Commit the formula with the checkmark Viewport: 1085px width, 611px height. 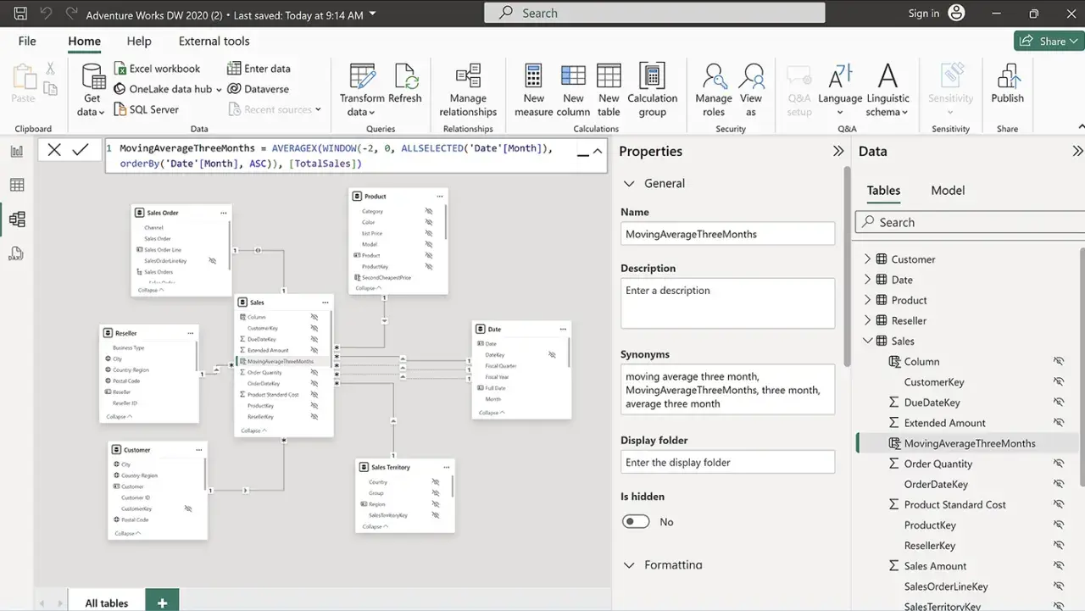81,150
